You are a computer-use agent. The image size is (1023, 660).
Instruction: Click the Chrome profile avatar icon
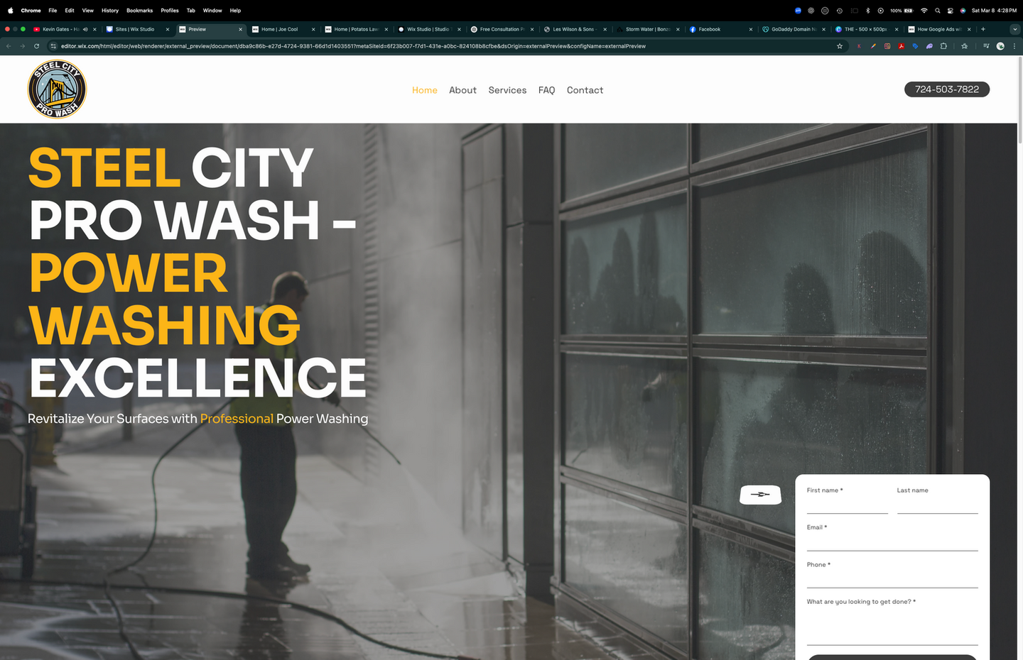point(1000,45)
